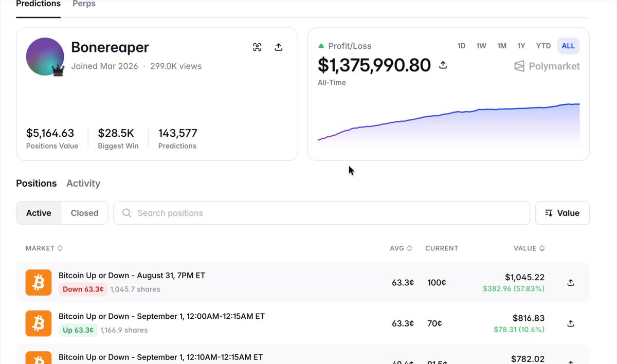Open the September 1, 12:10AM-12:15AM ET market
This screenshot has height=364, width=617.
click(160, 357)
